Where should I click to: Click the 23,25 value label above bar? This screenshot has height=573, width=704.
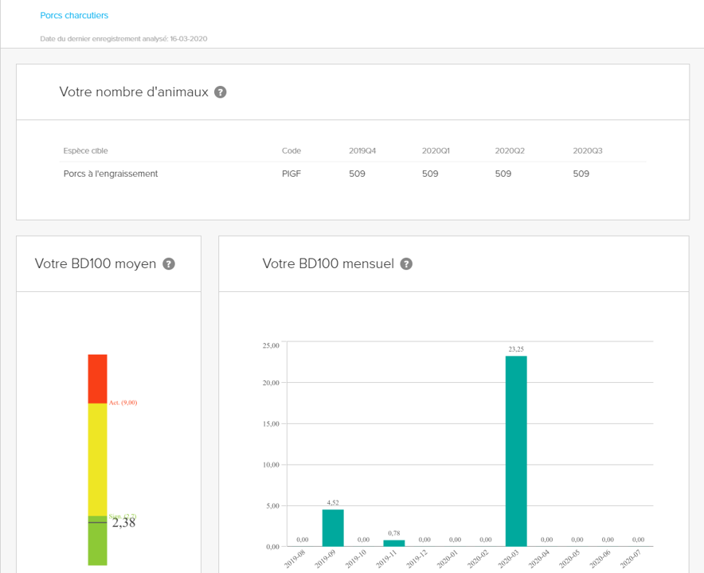click(x=515, y=349)
